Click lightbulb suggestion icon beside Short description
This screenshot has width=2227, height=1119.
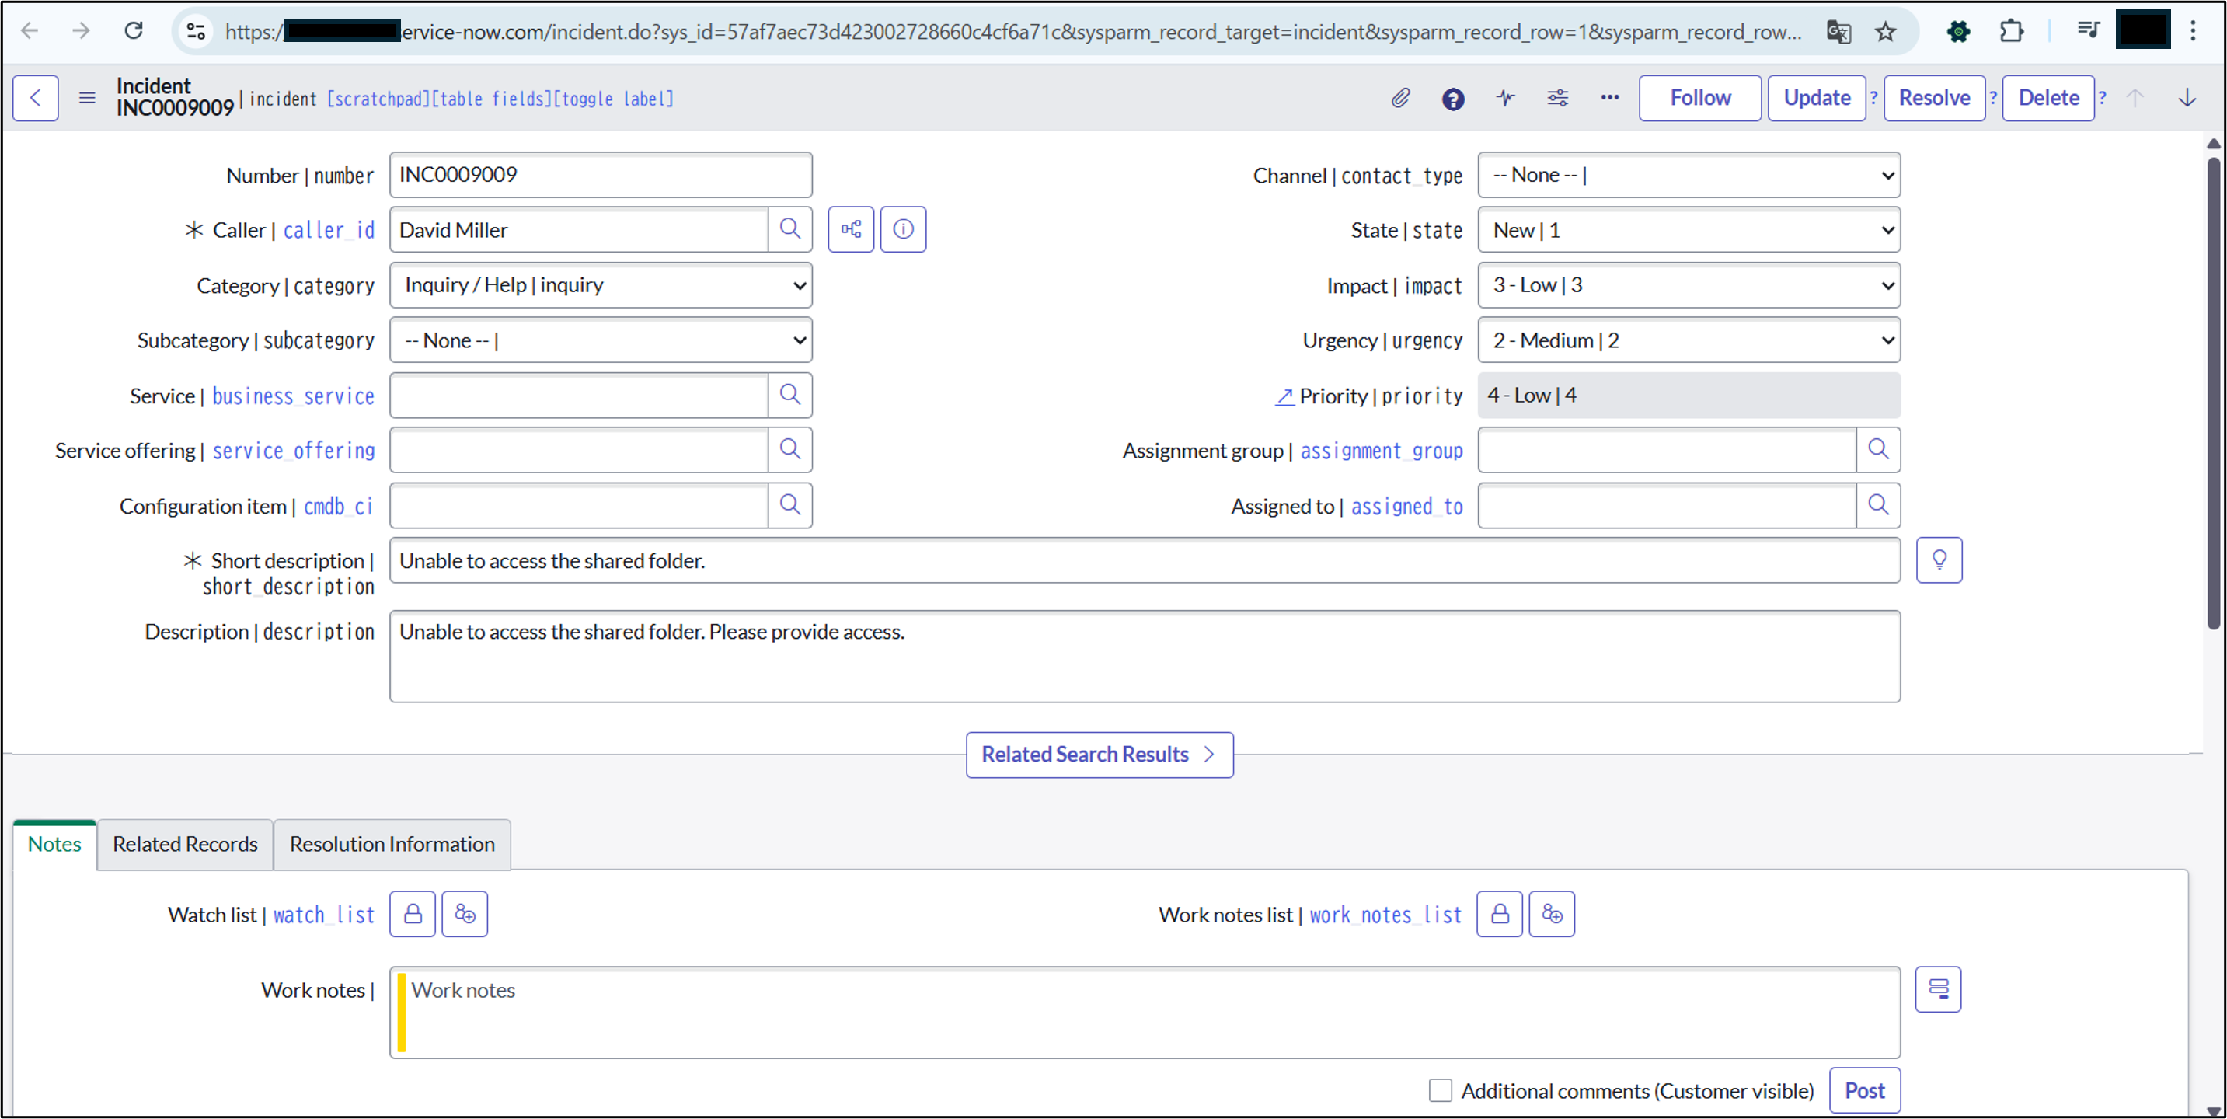tap(1939, 560)
